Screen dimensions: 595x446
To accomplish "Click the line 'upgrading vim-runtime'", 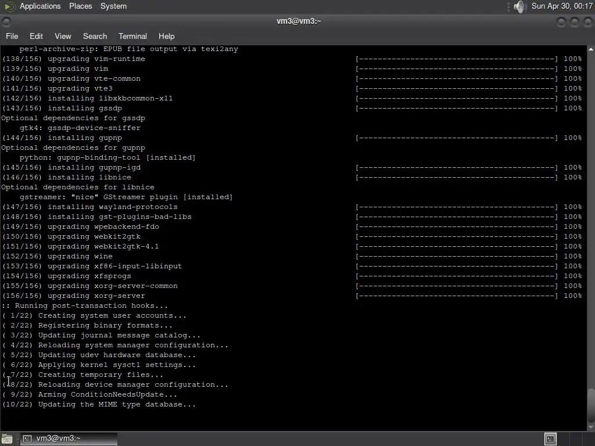I will click(x=74, y=59).
